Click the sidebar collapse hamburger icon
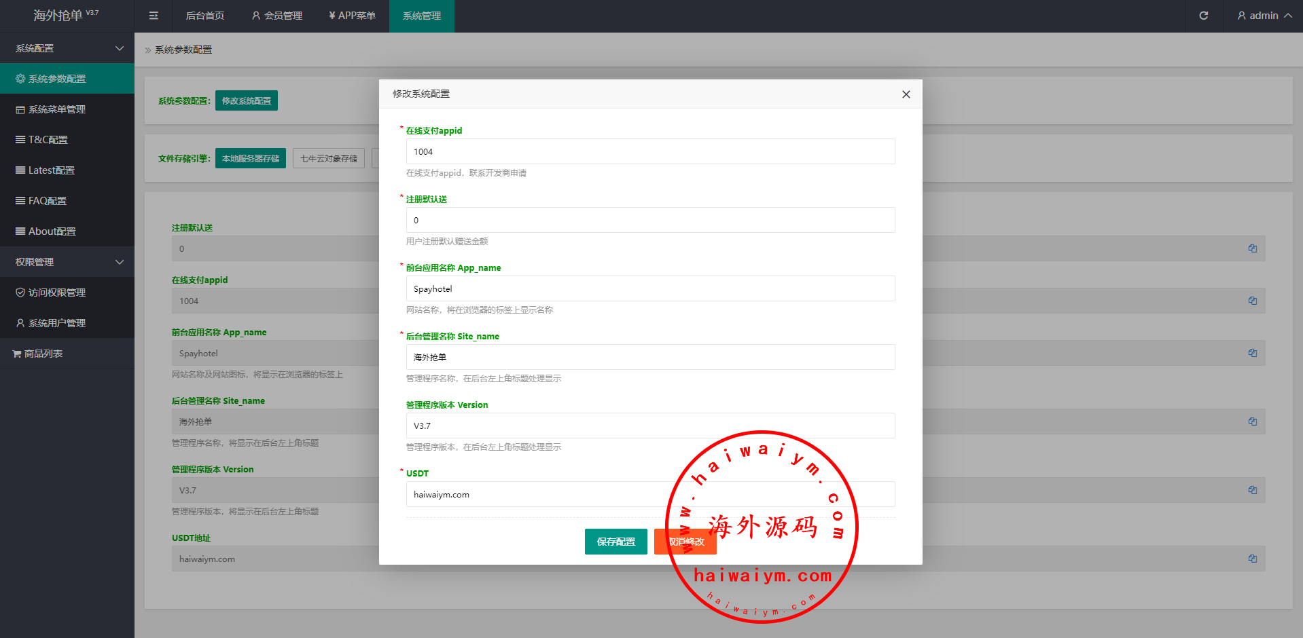This screenshot has height=638, width=1303. [154, 16]
